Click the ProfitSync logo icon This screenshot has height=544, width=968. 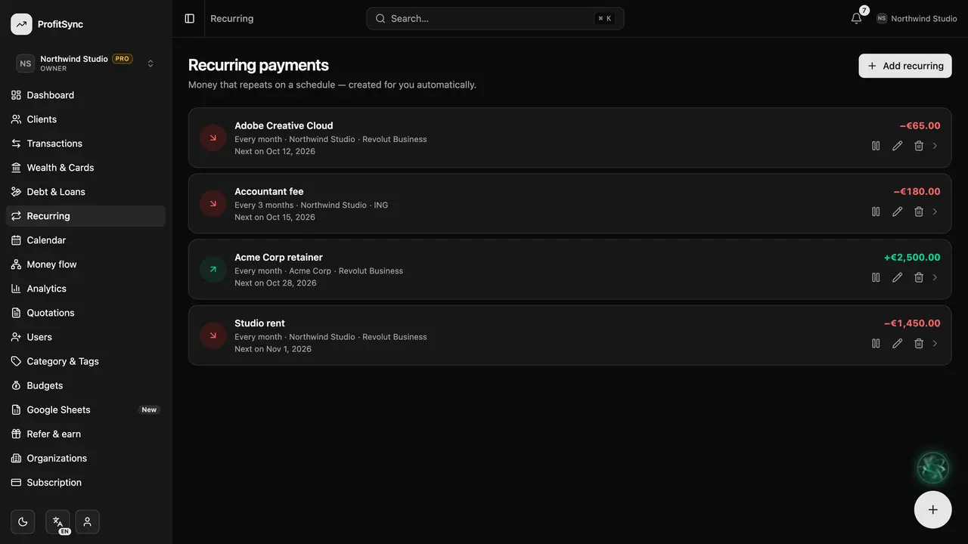pyautogui.click(x=21, y=24)
